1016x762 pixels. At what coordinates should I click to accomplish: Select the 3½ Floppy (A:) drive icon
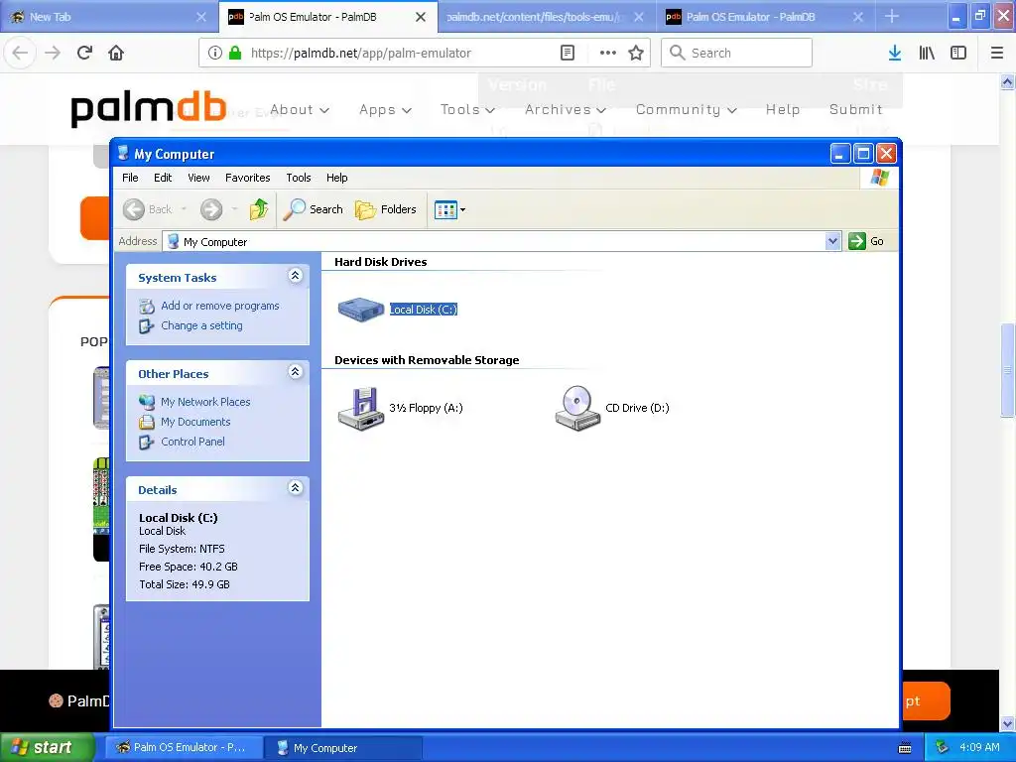coord(361,408)
